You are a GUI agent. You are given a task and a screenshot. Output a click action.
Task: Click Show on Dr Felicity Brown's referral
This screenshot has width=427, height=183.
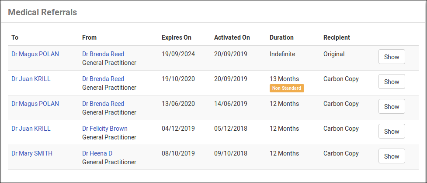point(391,131)
